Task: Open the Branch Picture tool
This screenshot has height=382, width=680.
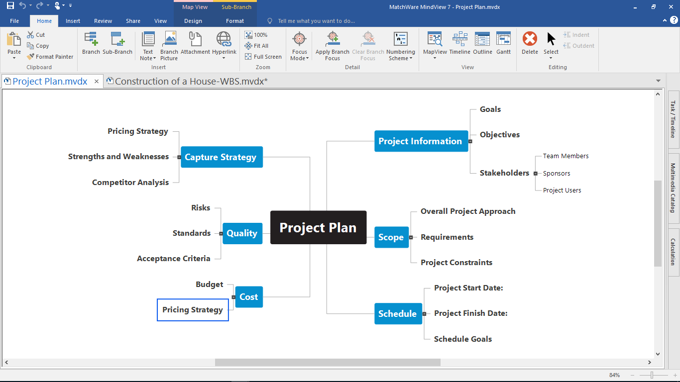Action: pyautogui.click(x=169, y=46)
